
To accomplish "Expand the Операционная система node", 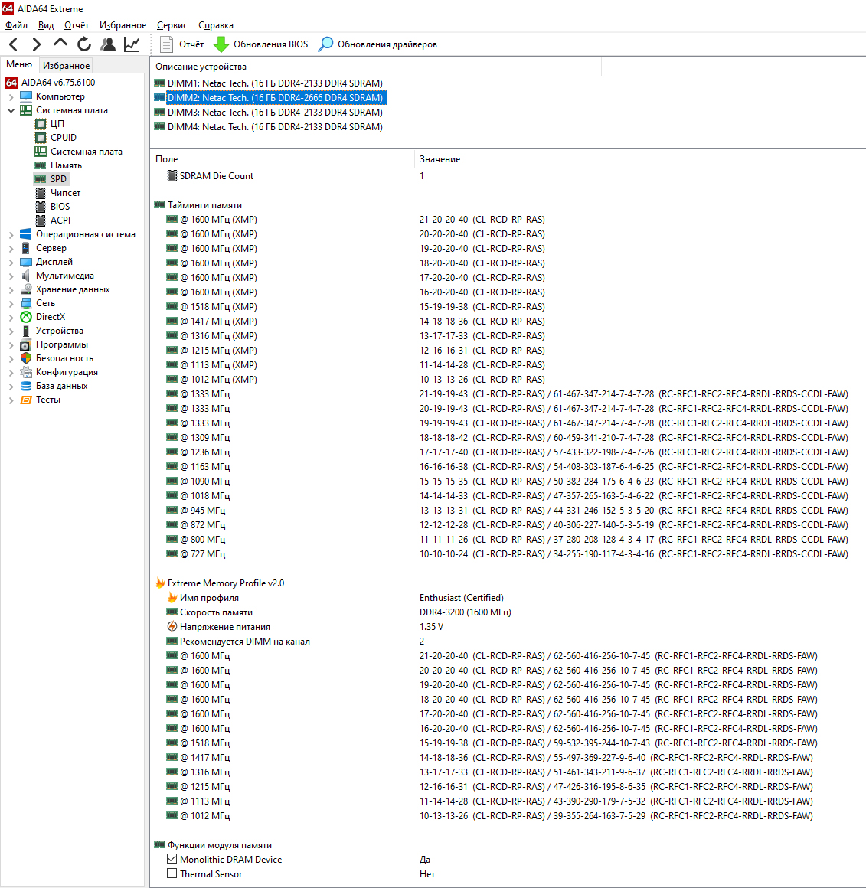I will (11, 234).
